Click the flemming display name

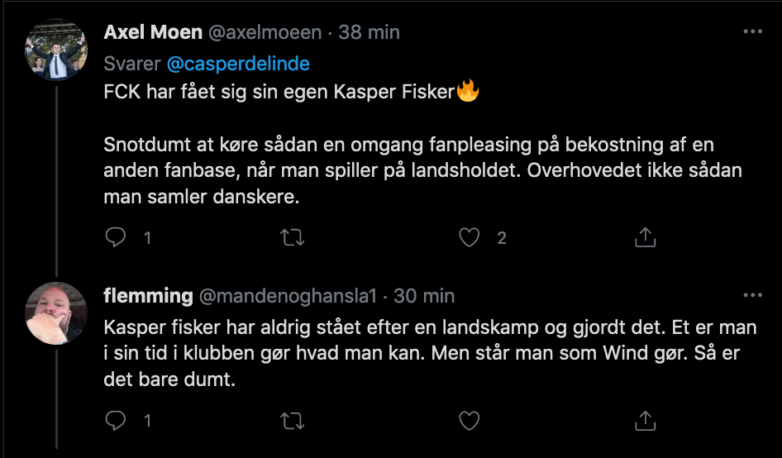click(x=149, y=296)
